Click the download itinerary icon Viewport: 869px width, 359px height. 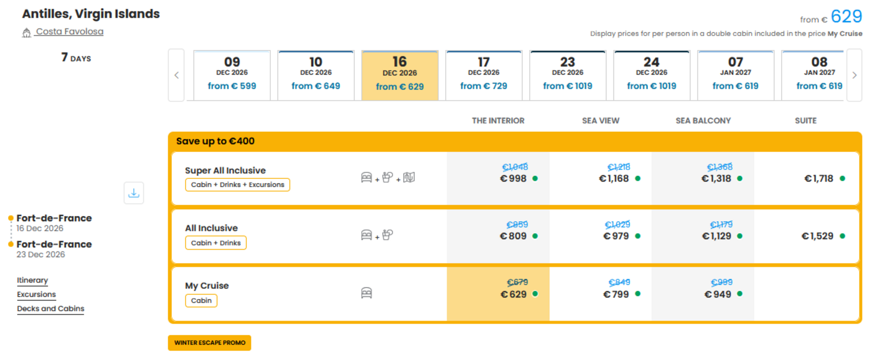click(134, 193)
